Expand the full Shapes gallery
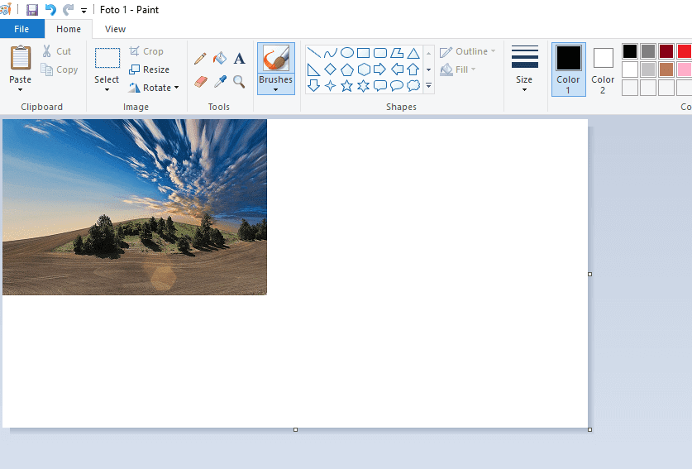The width and height of the screenshot is (692, 469). pos(428,86)
